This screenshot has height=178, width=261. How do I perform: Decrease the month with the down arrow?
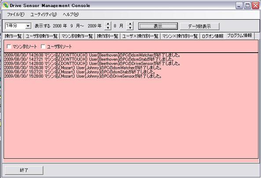(x=130, y=28)
